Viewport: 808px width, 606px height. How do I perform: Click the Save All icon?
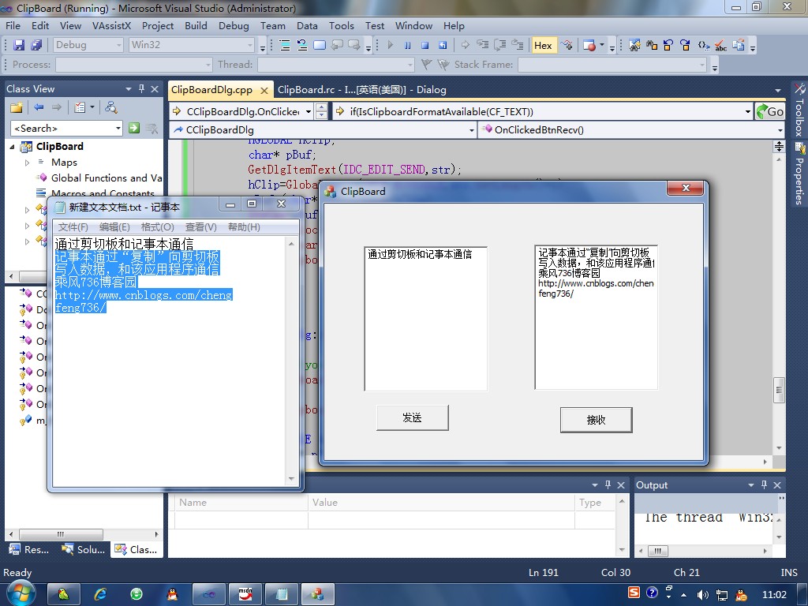(36, 45)
